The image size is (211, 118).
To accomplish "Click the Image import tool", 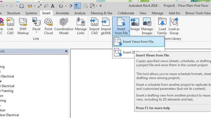I will (x=135, y=24).
